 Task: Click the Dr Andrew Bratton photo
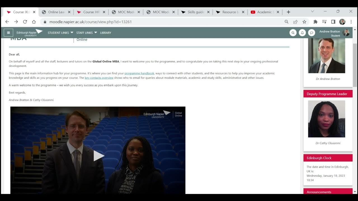tap(326, 56)
